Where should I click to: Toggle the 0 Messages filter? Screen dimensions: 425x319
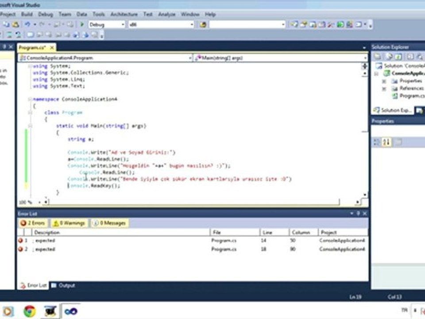coord(109,223)
